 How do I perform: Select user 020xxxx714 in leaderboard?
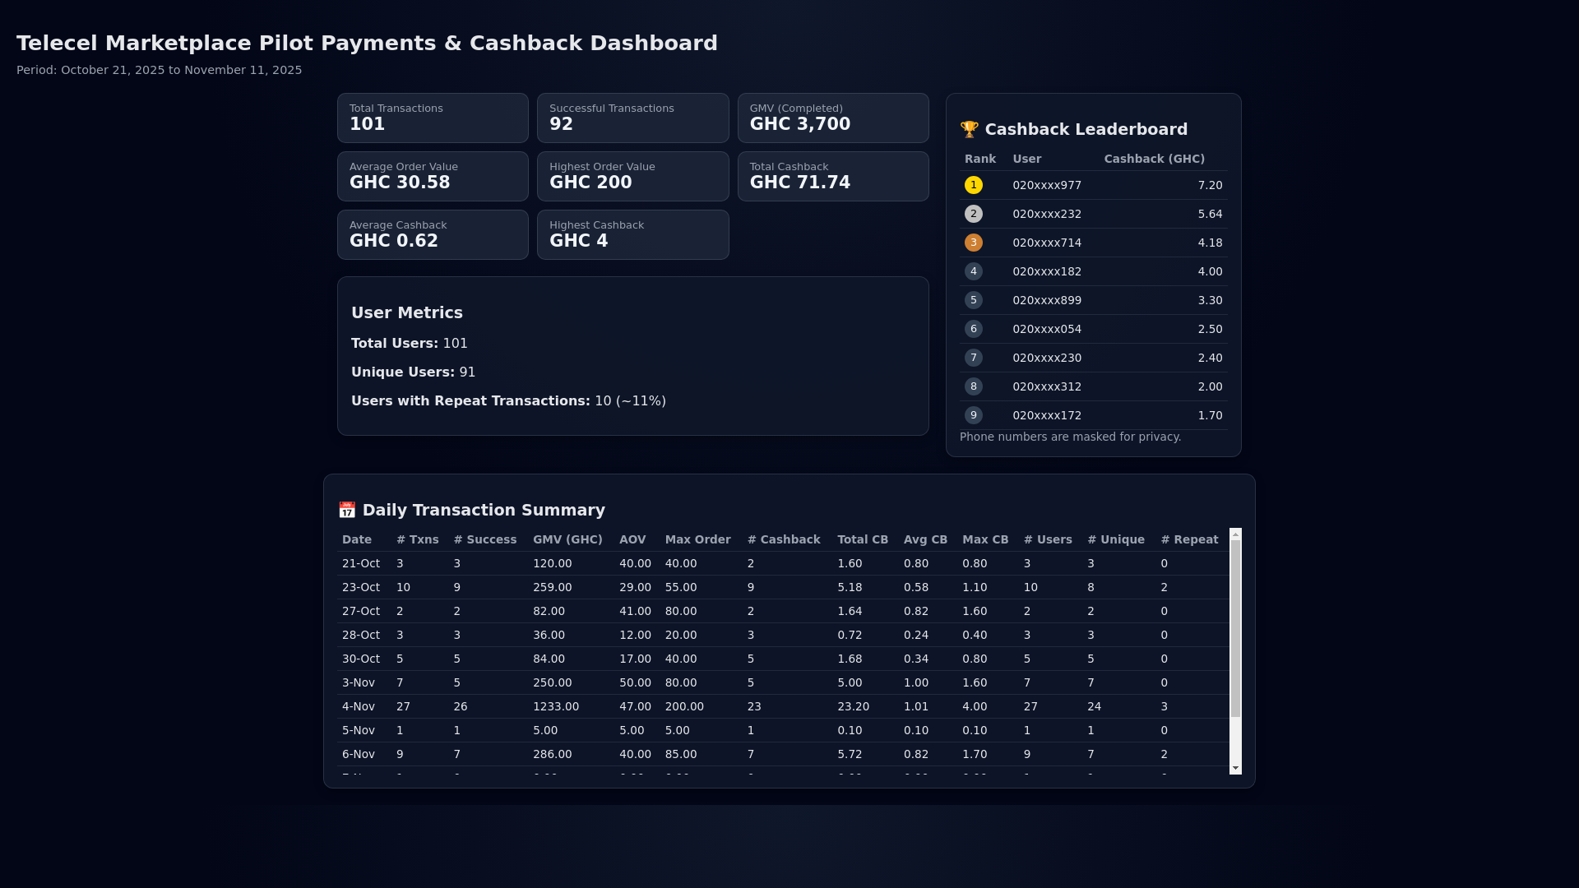pyautogui.click(x=1047, y=243)
